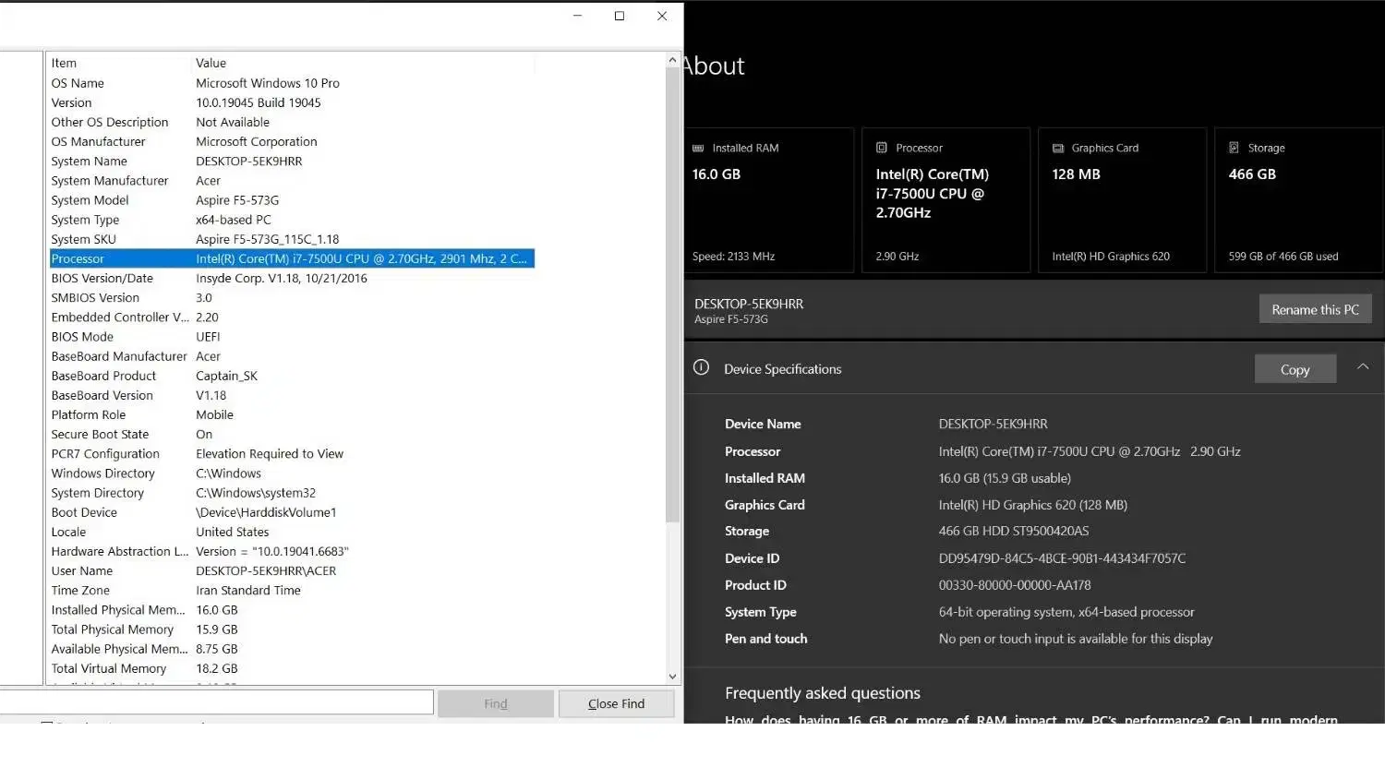Select the Version row showing Build 19045

292,102
